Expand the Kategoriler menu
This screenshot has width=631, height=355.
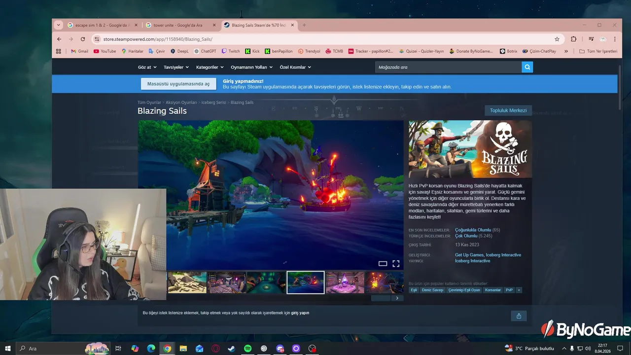[x=210, y=67]
